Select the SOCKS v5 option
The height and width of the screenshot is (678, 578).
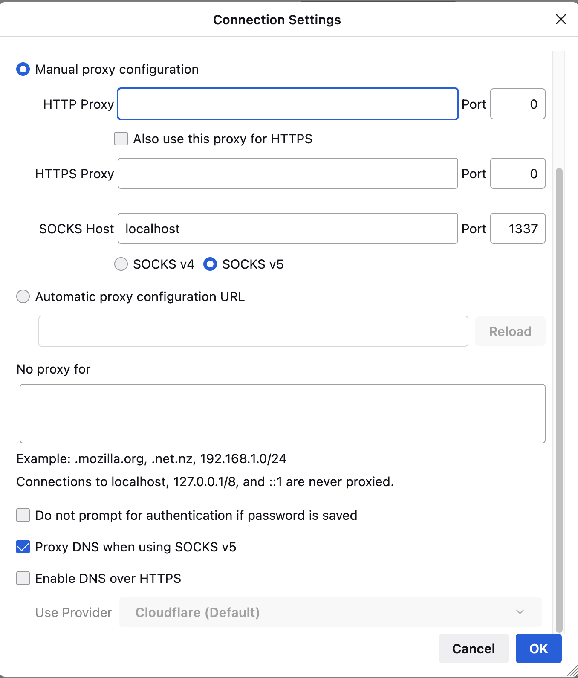(x=210, y=264)
